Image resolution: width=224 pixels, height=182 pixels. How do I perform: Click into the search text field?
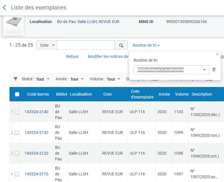(86, 45)
